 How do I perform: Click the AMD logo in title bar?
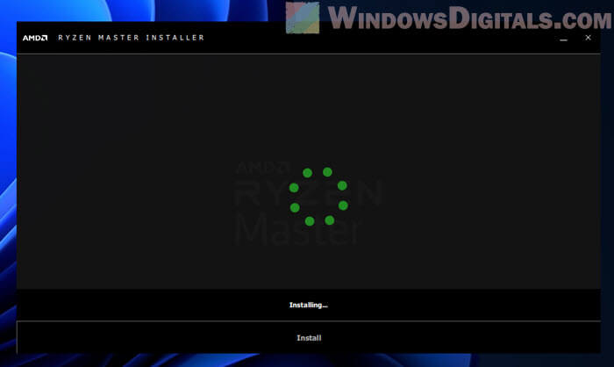point(35,38)
